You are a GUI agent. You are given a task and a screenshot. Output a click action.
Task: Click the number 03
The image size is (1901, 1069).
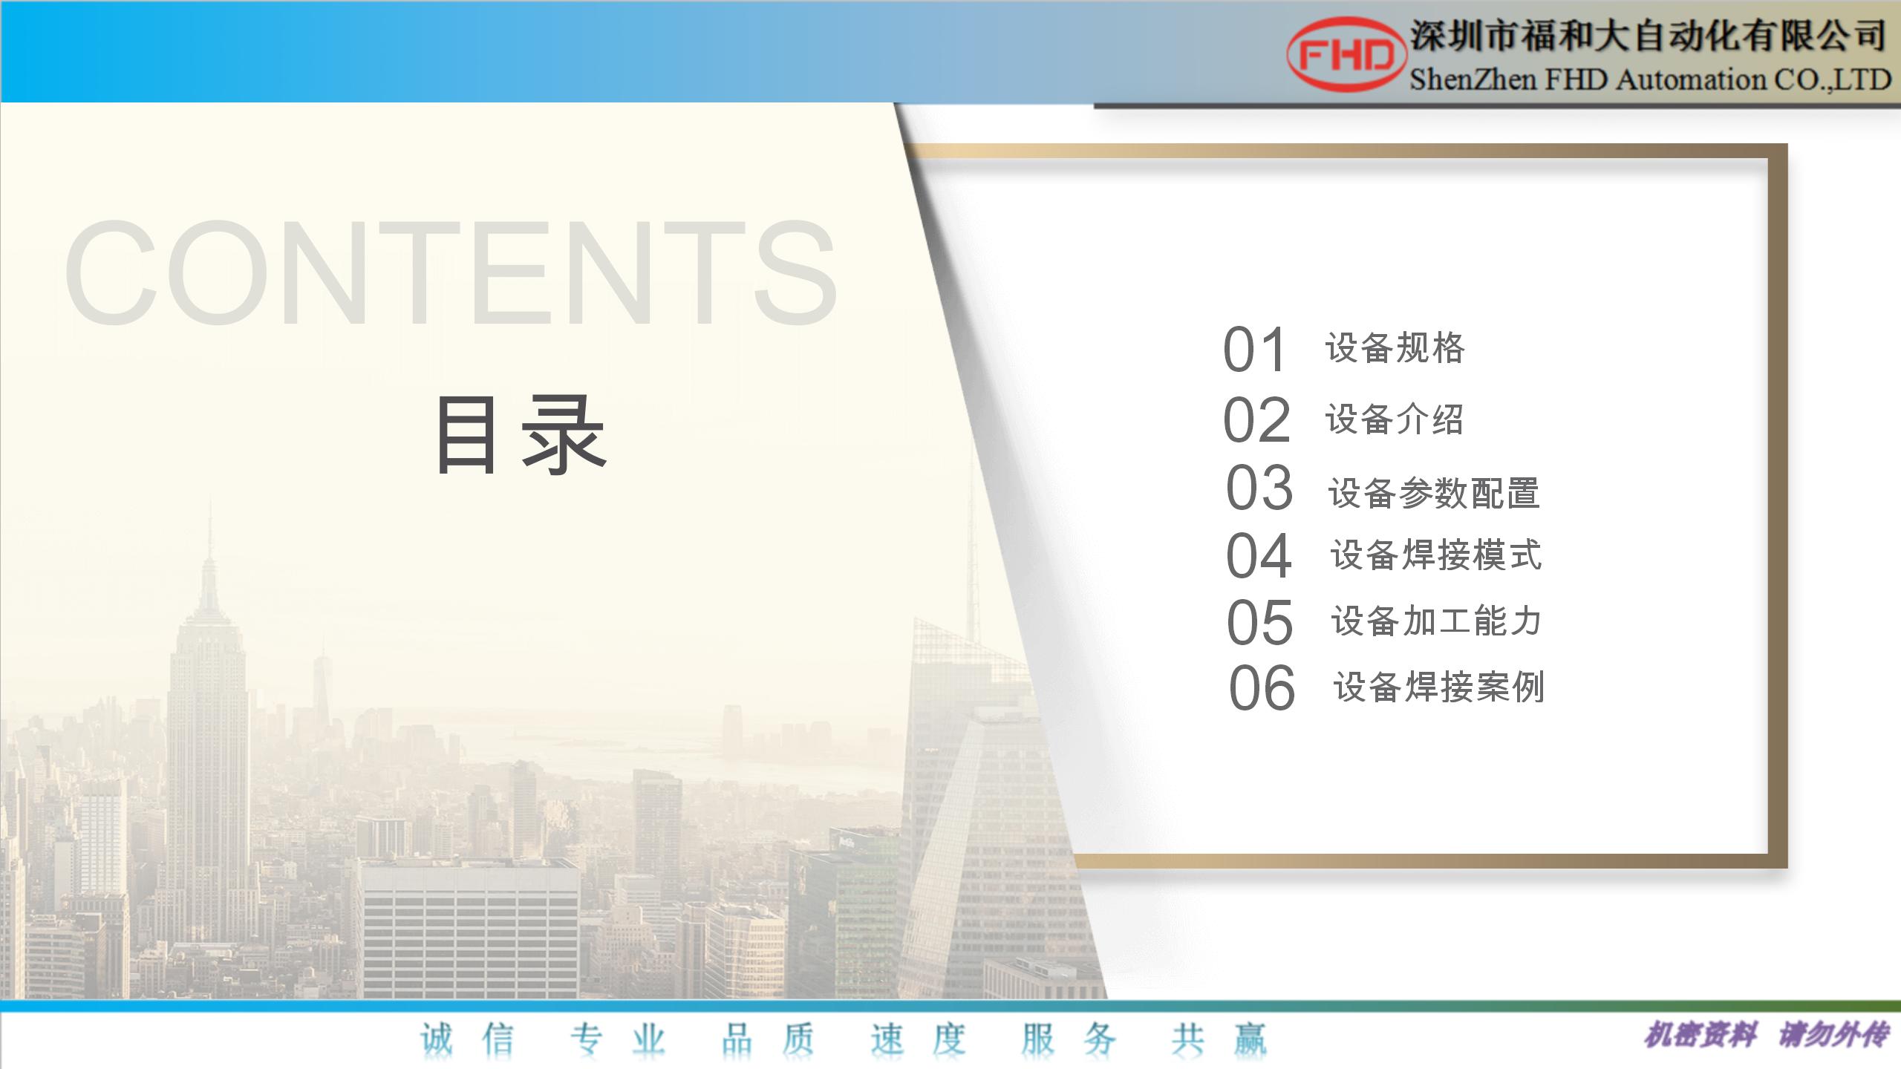point(1259,488)
